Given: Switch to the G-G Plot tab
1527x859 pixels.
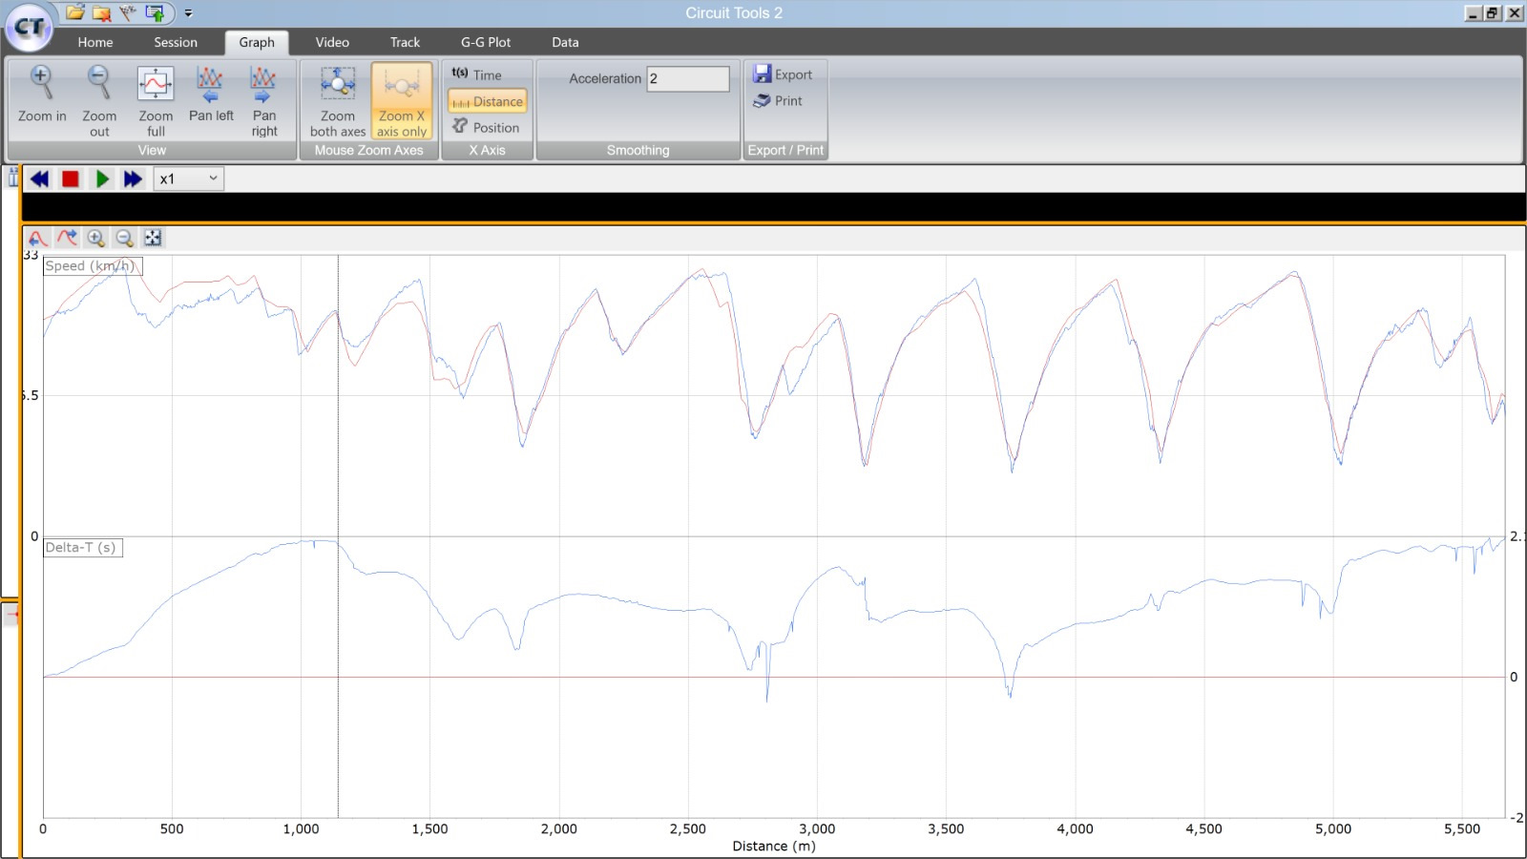Looking at the screenshot, I should click(x=485, y=42).
